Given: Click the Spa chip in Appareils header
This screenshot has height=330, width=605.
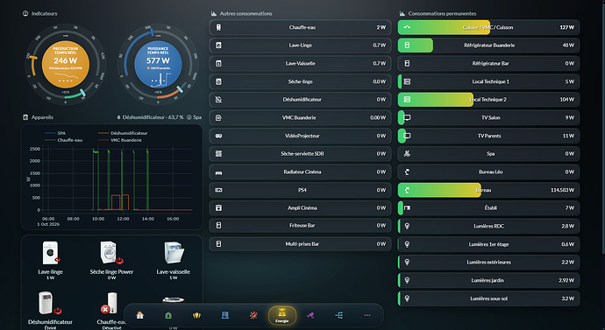Looking at the screenshot, I should tap(195, 117).
